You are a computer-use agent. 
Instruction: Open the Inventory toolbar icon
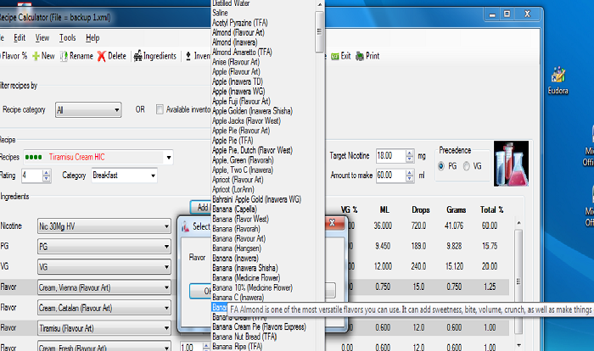coord(188,57)
